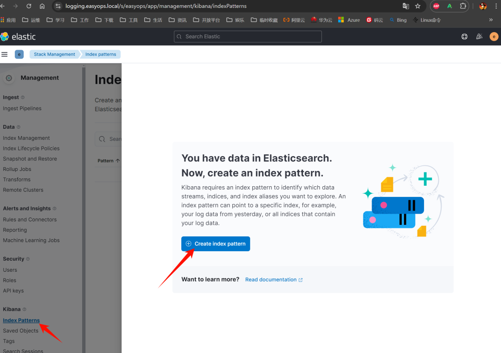Open the Read documentation link
501x353 pixels.
[x=274, y=280]
